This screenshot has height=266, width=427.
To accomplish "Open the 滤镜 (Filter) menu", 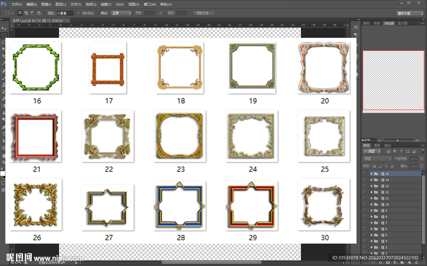I will [x=105, y=4].
